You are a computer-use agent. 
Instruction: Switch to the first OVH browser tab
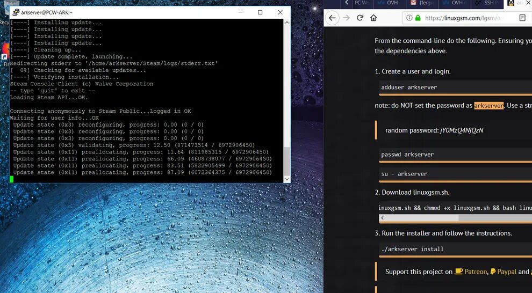pos(390,3)
